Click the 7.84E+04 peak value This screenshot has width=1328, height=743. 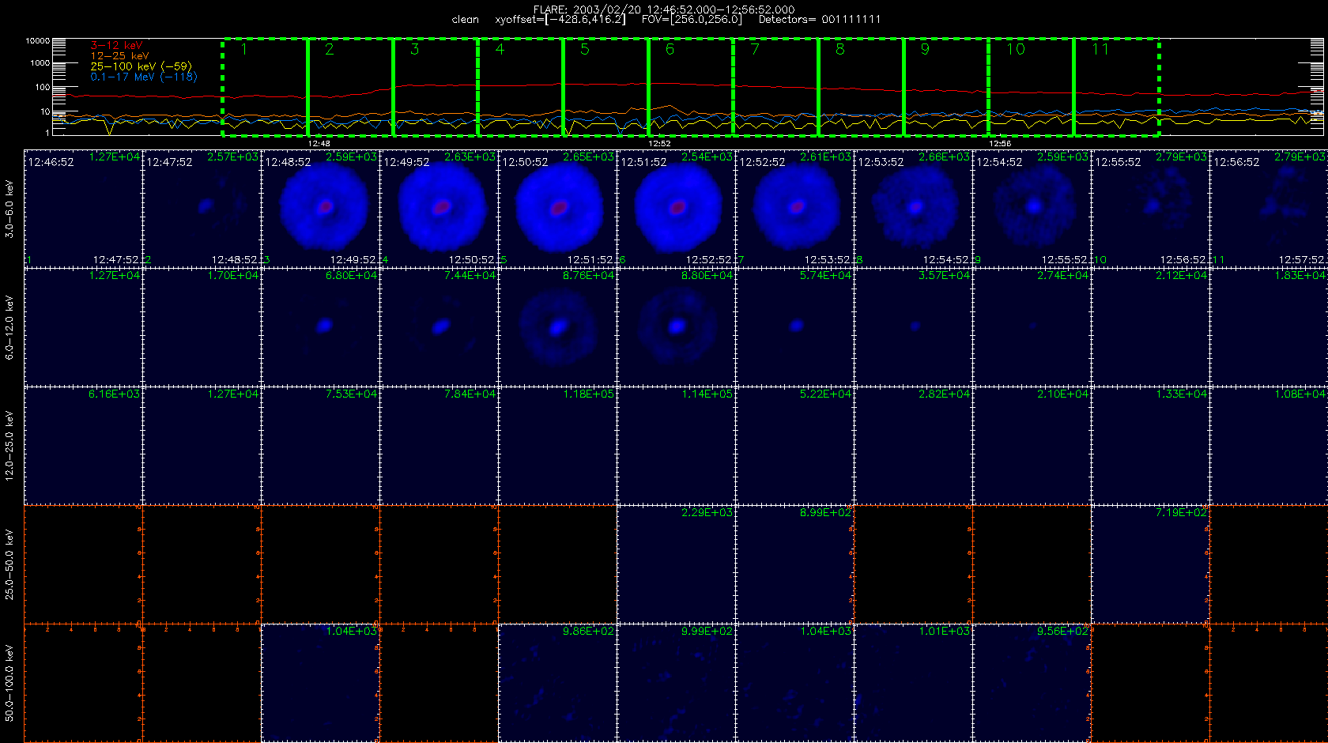[470, 394]
